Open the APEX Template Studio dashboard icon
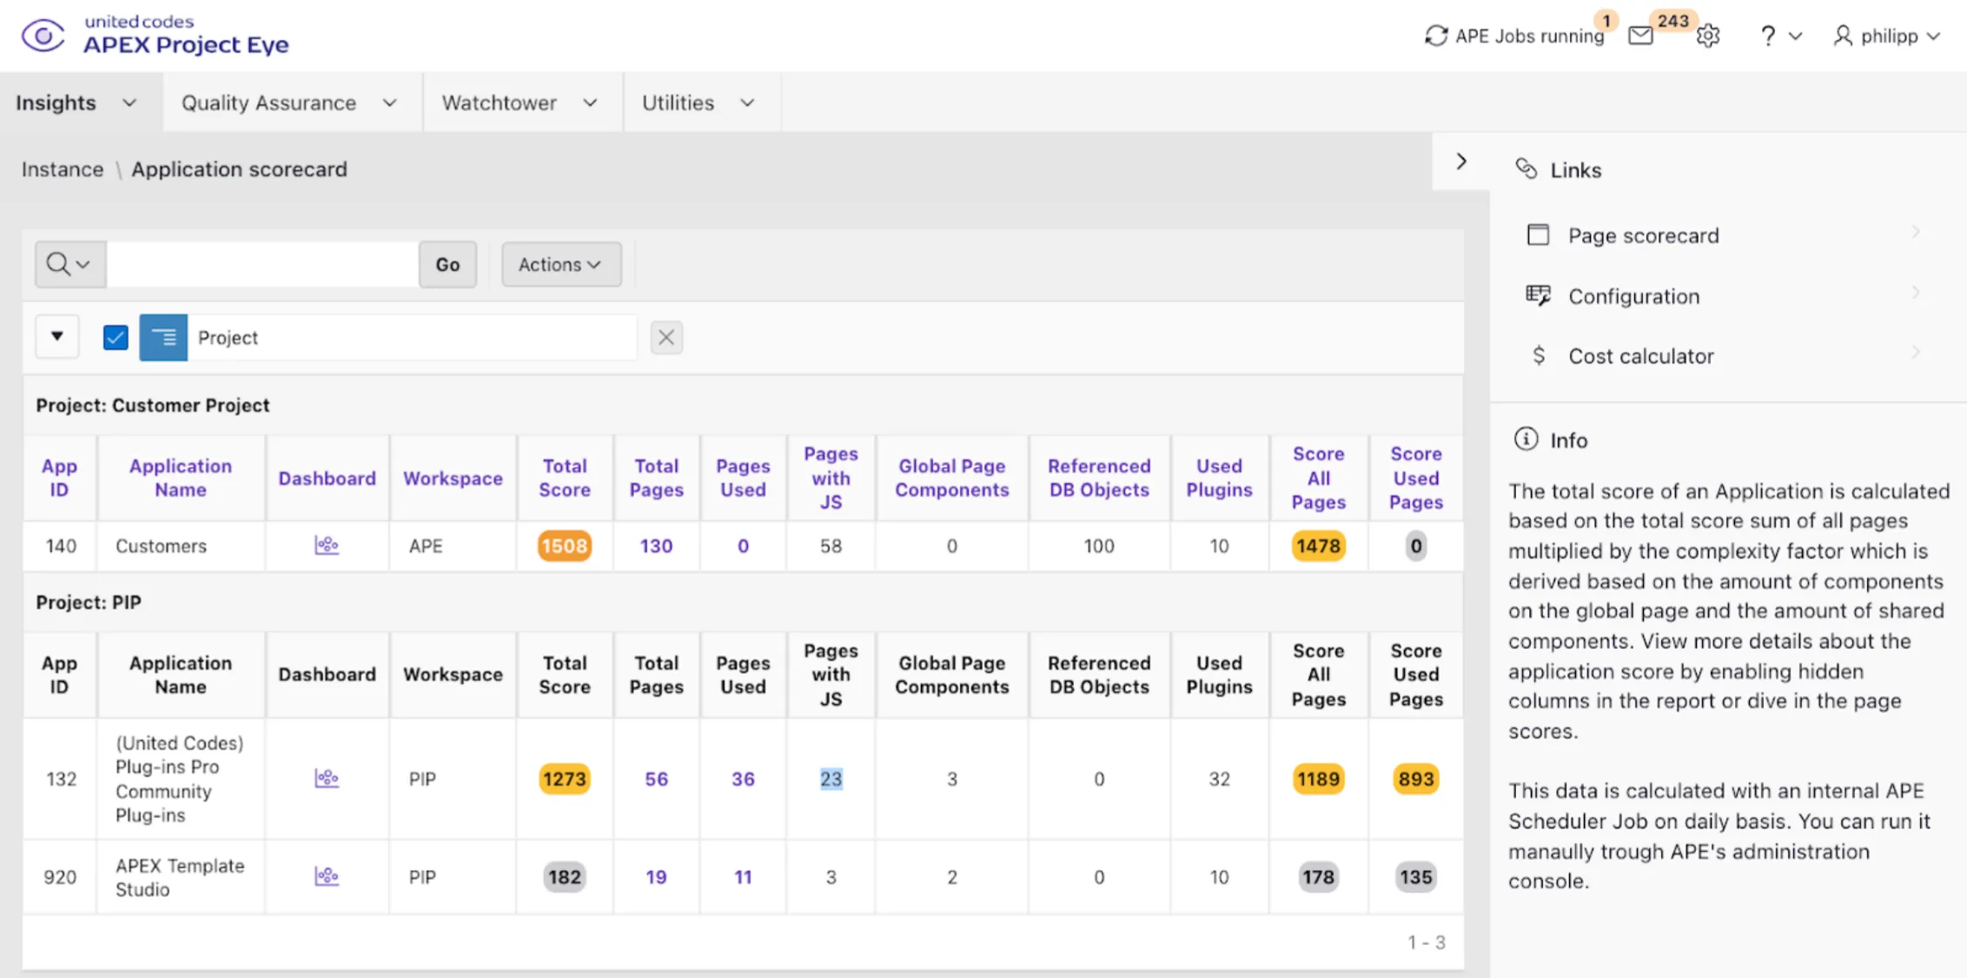Image resolution: width=1967 pixels, height=978 pixels. pyautogui.click(x=327, y=876)
